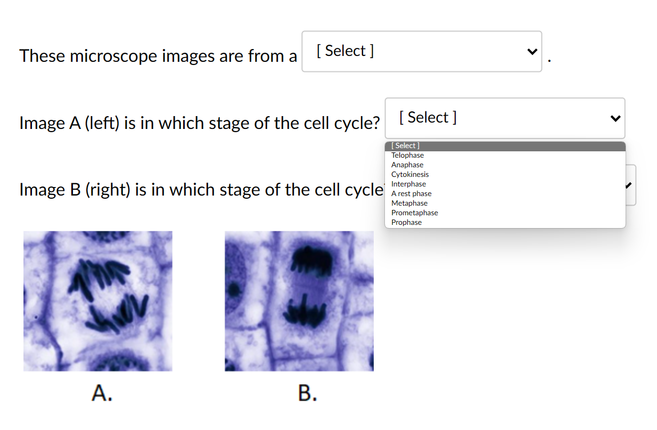Select Prometaphase in the options list
This screenshot has height=430, width=657.
[414, 213]
